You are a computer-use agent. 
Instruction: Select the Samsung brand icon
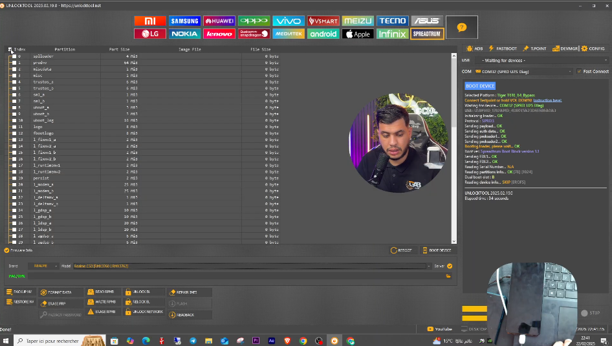point(184,21)
